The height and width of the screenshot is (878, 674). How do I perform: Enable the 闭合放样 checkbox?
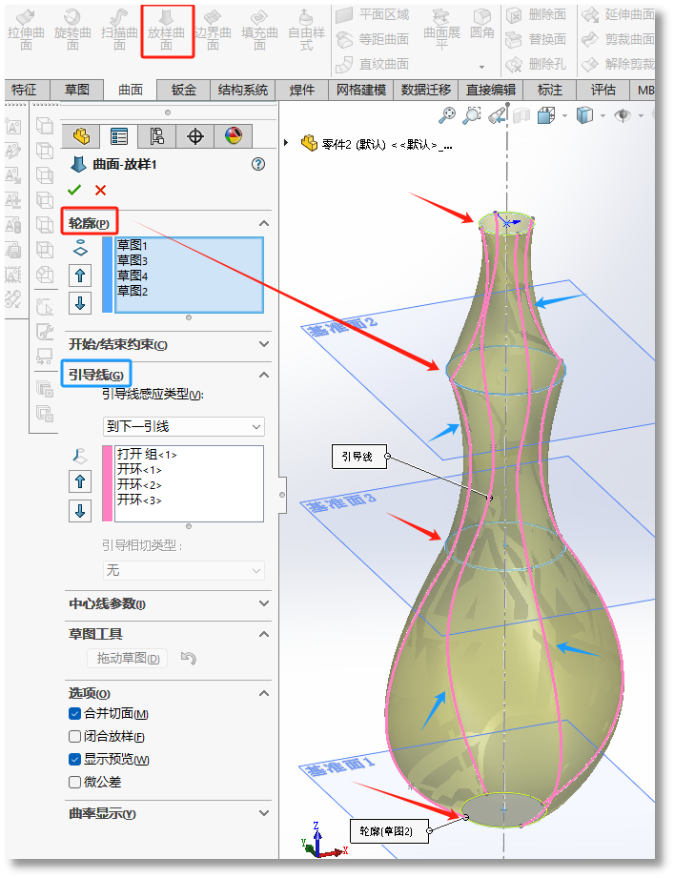click(74, 736)
